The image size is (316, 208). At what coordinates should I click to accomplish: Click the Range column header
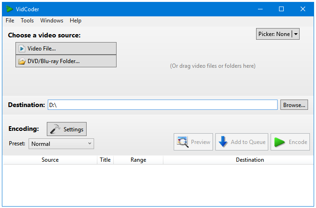pos(138,160)
